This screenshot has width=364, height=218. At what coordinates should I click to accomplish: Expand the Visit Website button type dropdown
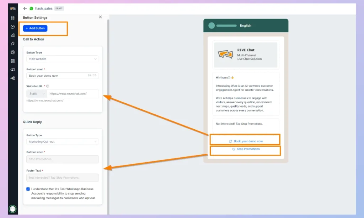[63, 59]
